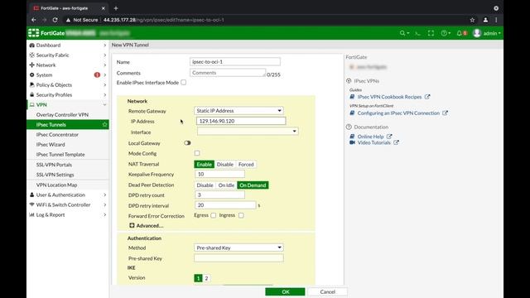The width and height of the screenshot is (530, 298).
Task: Toggle favorite star on IPsec Tunnels
Action: coord(105,125)
